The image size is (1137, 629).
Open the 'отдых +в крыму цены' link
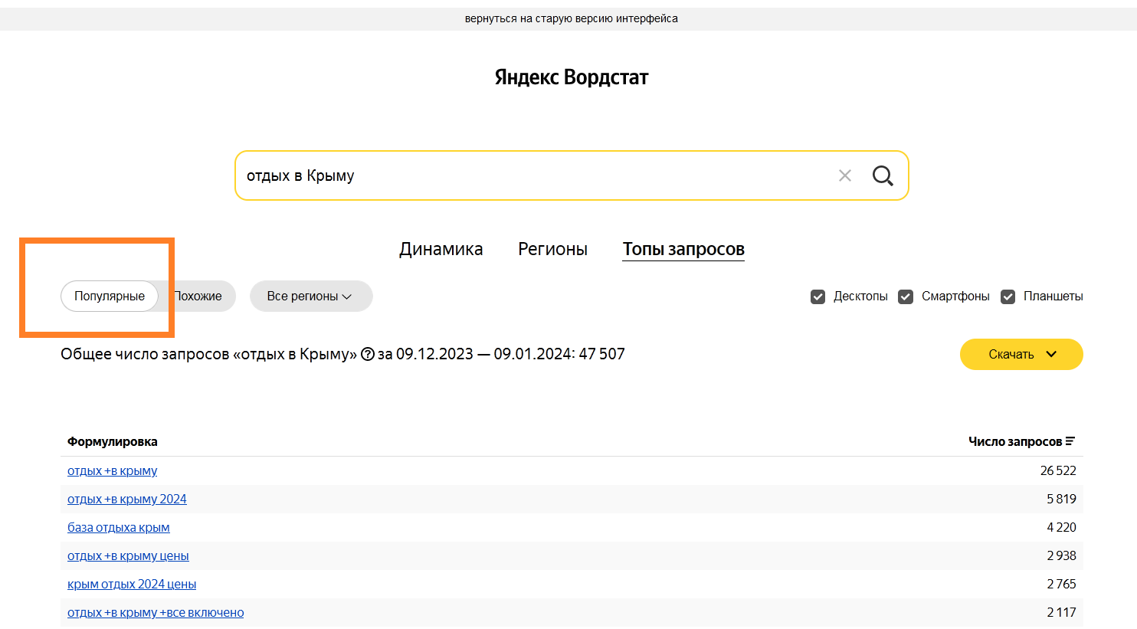(x=128, y=555)
